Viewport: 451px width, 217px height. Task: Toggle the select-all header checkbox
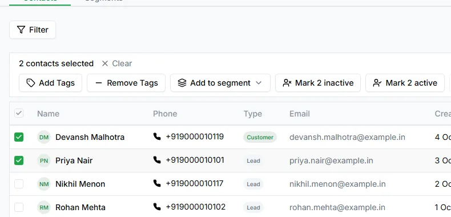click(19, 114)
